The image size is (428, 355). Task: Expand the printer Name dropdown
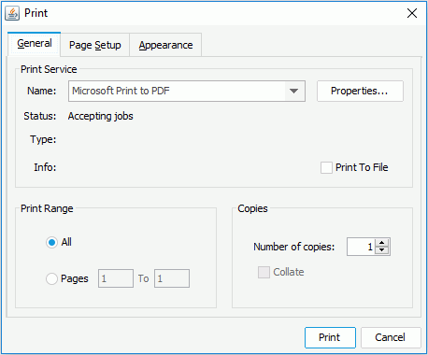(293, 91)
